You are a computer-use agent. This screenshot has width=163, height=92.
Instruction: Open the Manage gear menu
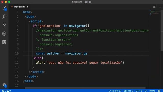tap(4, 85)
